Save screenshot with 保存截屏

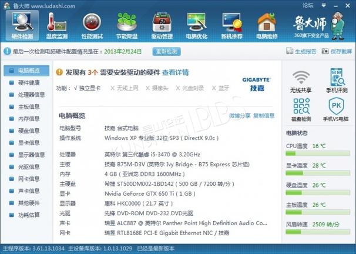[337, 51]
